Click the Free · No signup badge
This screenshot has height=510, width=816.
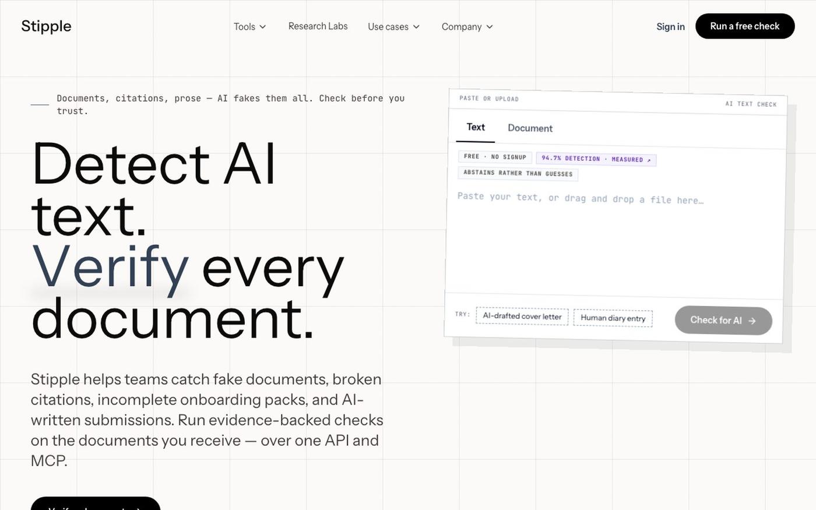pyautogui.click(x=495, y=157)
